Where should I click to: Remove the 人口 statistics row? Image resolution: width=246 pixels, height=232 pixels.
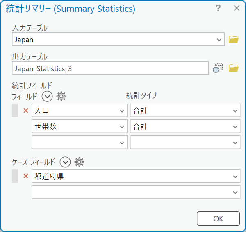click(26, 110)
